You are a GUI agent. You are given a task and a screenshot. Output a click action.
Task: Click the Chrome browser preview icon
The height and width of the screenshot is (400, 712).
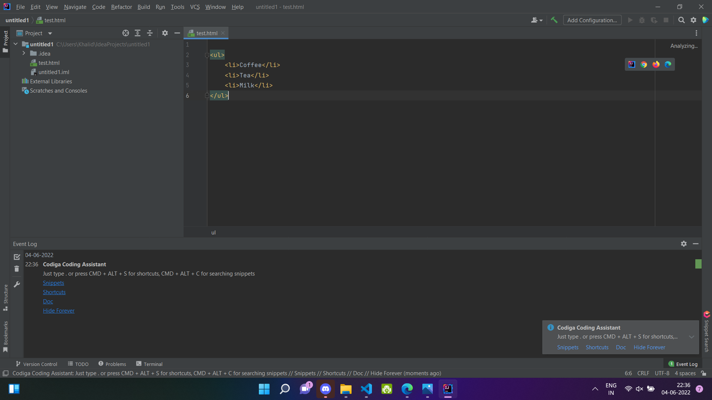pyautogui.click(x=644, y=64)
